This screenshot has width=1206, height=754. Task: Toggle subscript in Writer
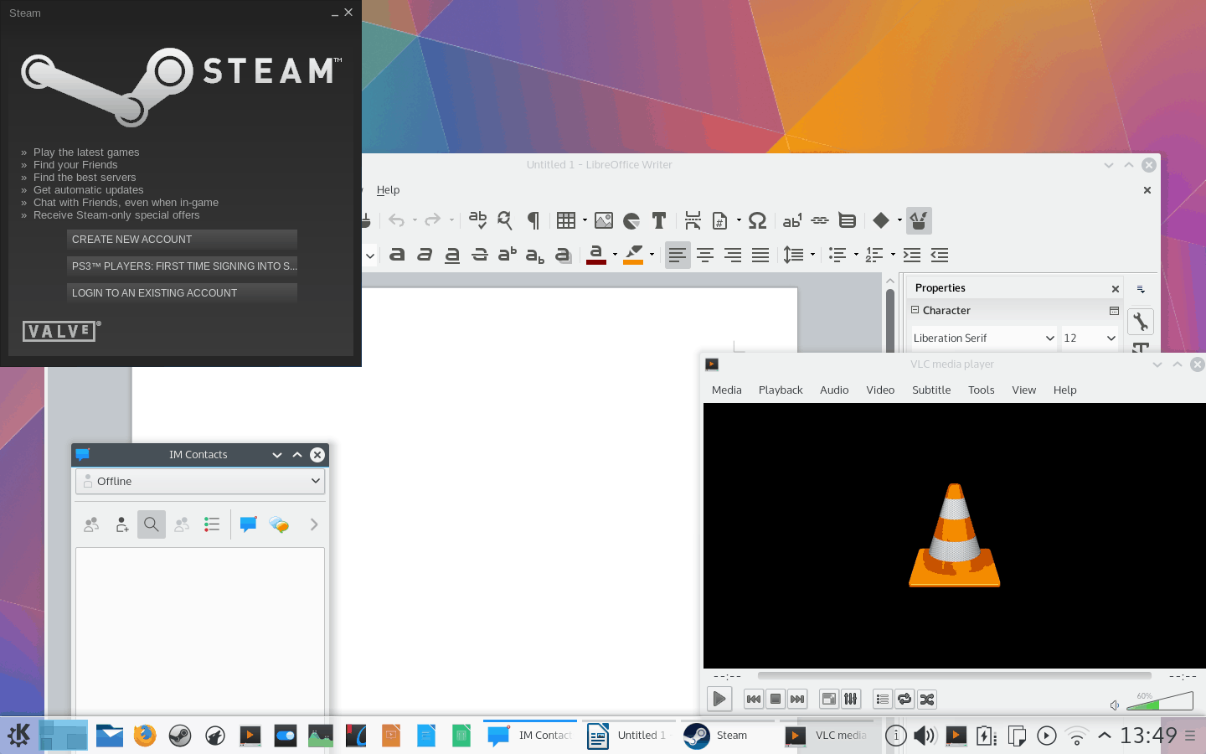[535, 255]
